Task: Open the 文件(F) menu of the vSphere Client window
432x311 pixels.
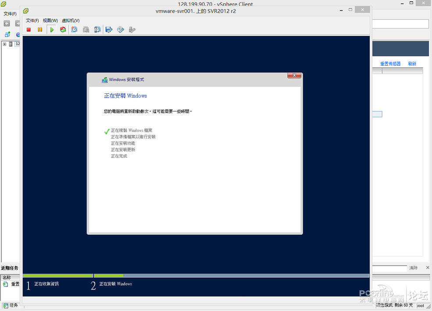Action: 10,14
